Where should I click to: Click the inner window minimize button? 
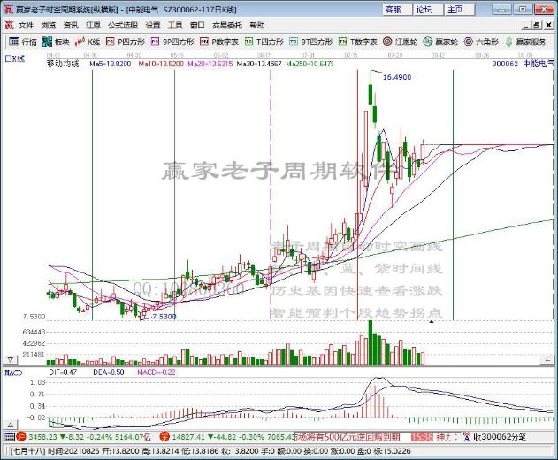tap(526, 26)
